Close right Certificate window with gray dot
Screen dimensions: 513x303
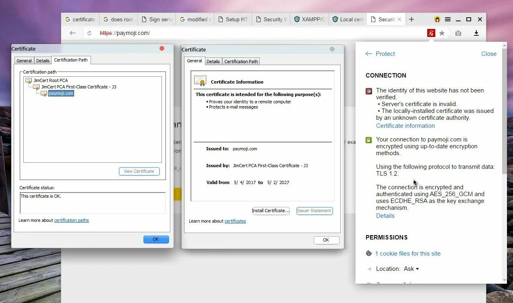[332, 49]
